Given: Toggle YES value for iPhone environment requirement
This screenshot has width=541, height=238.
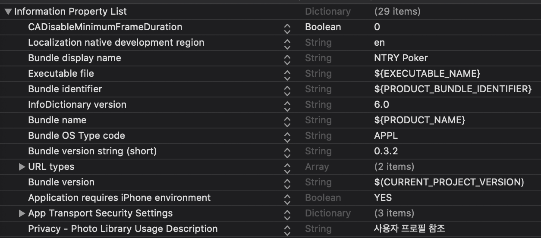Looking at the screenshot, I should 383,198.
